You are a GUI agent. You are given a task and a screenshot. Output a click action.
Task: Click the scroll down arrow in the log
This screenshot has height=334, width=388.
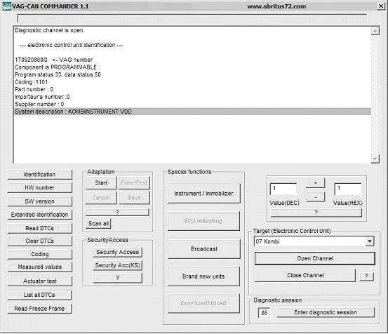click(375, 159)
